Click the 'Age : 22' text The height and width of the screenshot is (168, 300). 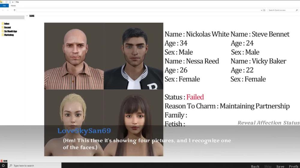242,70
